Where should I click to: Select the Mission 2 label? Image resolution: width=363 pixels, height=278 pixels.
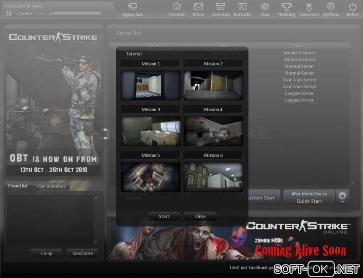213,64
